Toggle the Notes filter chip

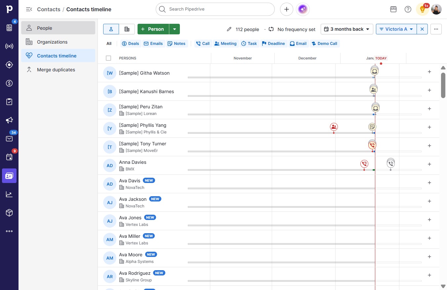177,44
